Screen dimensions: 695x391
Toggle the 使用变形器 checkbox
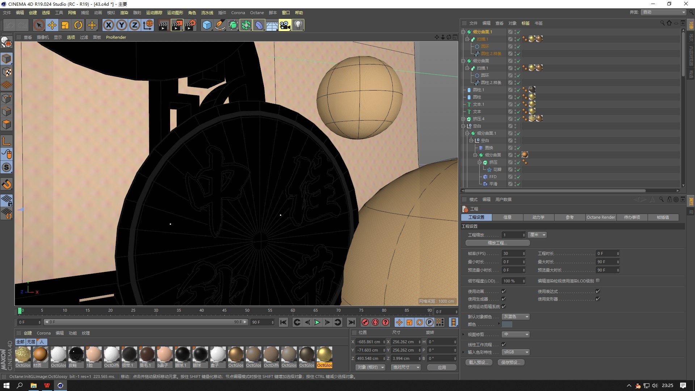[598, 299]
